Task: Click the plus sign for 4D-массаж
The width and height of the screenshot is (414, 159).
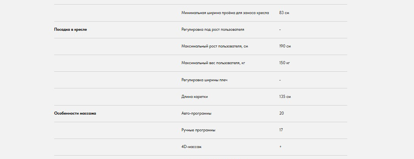Action: pyautogui.click(x=280, y=147)
